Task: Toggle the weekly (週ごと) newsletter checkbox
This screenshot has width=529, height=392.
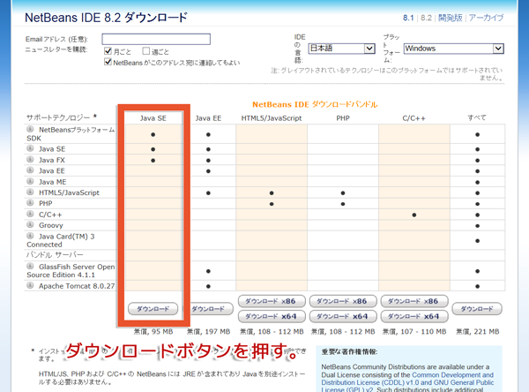Action: (146, 51)
